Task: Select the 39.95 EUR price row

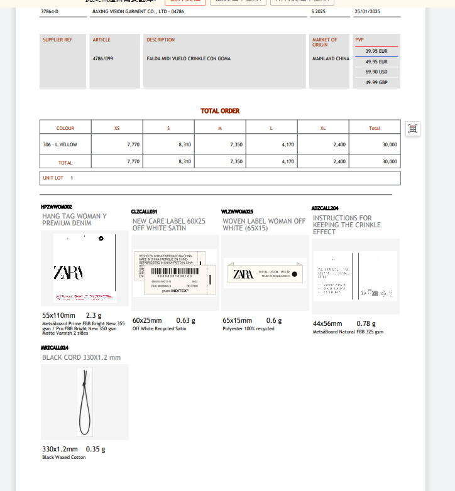Action: 376,51
